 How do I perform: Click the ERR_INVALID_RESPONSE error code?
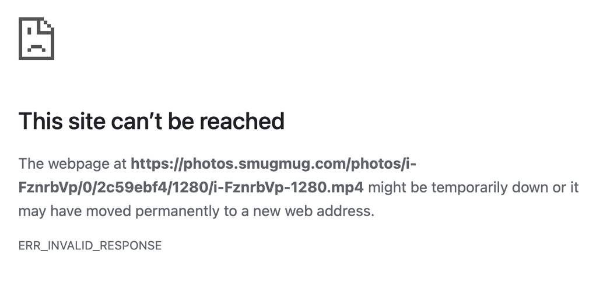coord(90,246)
